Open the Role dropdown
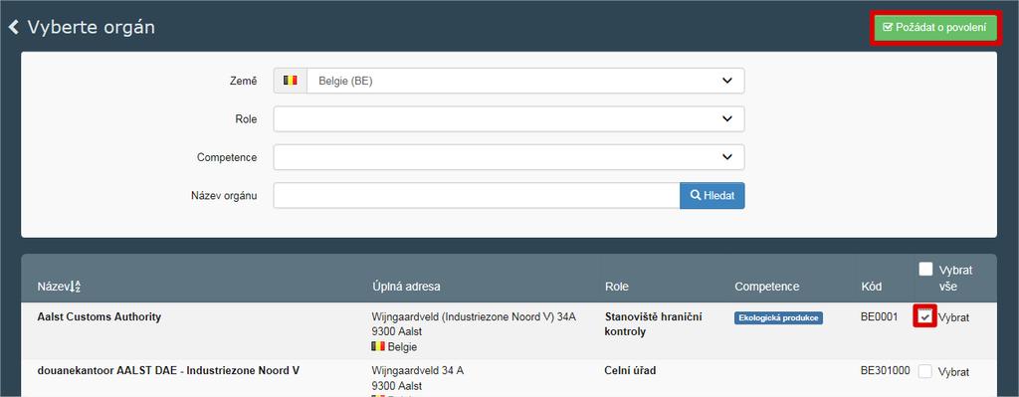Image resolution: width=1019 pixels, height=397 pixels. point(509,119)
